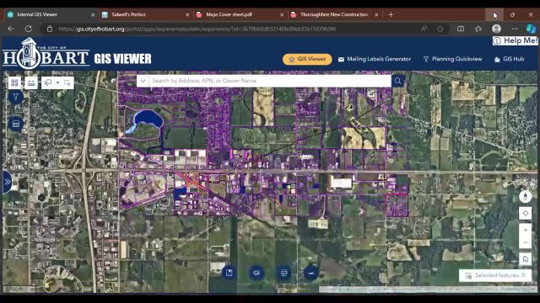Viewport: 540px width, 303px height.
Task: Open the print widget at map bottom
Action: point(283,273)
